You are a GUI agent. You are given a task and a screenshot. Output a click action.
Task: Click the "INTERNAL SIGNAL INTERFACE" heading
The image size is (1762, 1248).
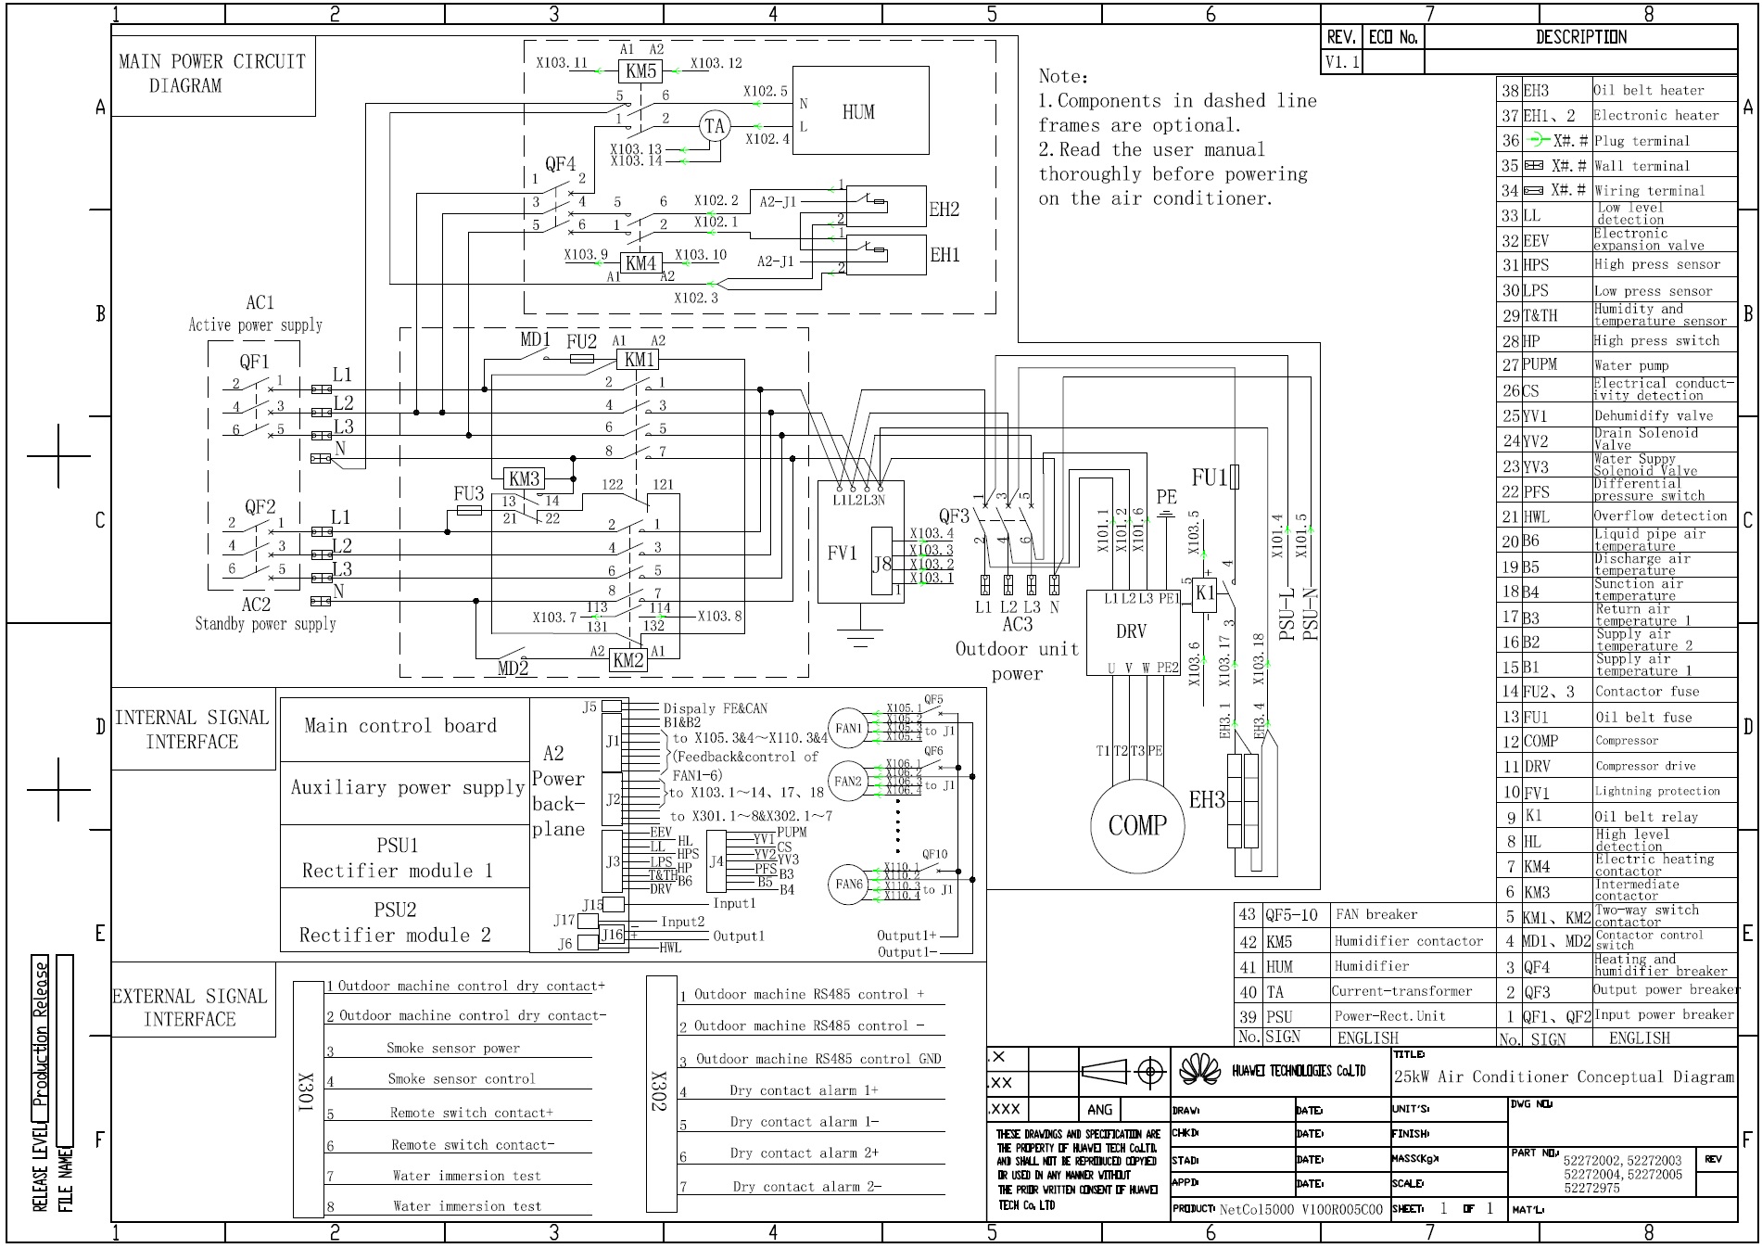point(193,729)
